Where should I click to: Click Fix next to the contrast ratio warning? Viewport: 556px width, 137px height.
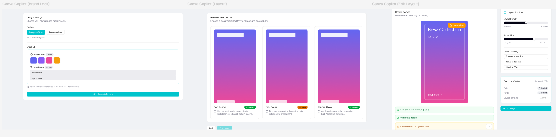point(489,127)
